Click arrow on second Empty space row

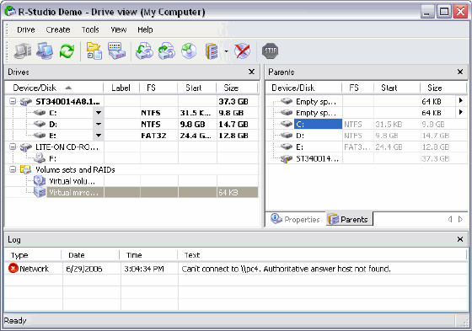click(x=460, y=112)
